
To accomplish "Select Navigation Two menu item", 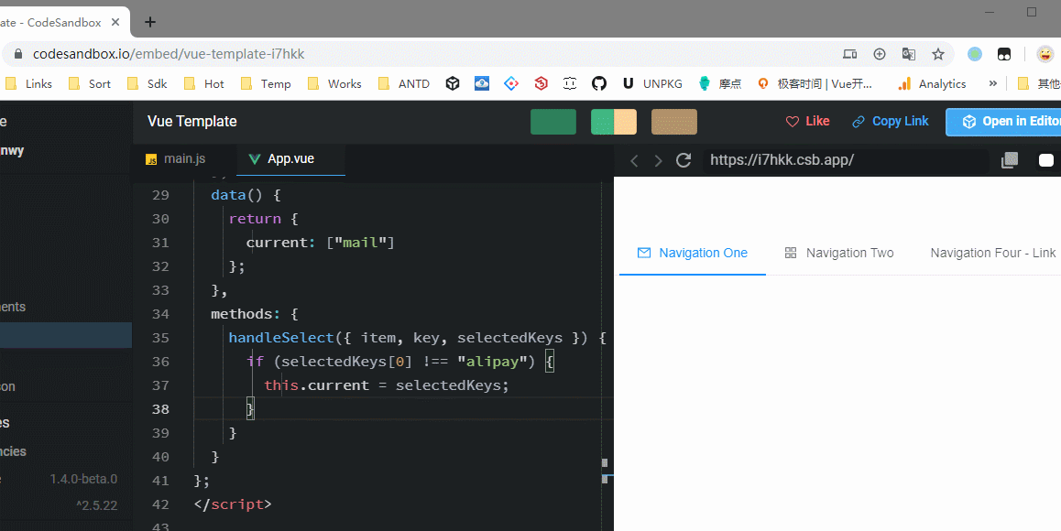I will 839,253.
